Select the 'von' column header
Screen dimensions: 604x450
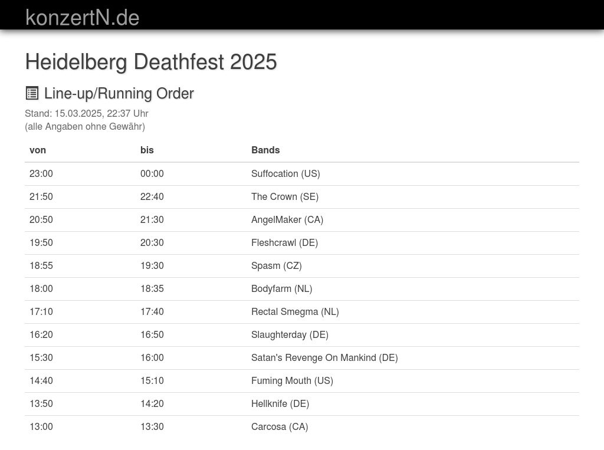tap(38, 150)
